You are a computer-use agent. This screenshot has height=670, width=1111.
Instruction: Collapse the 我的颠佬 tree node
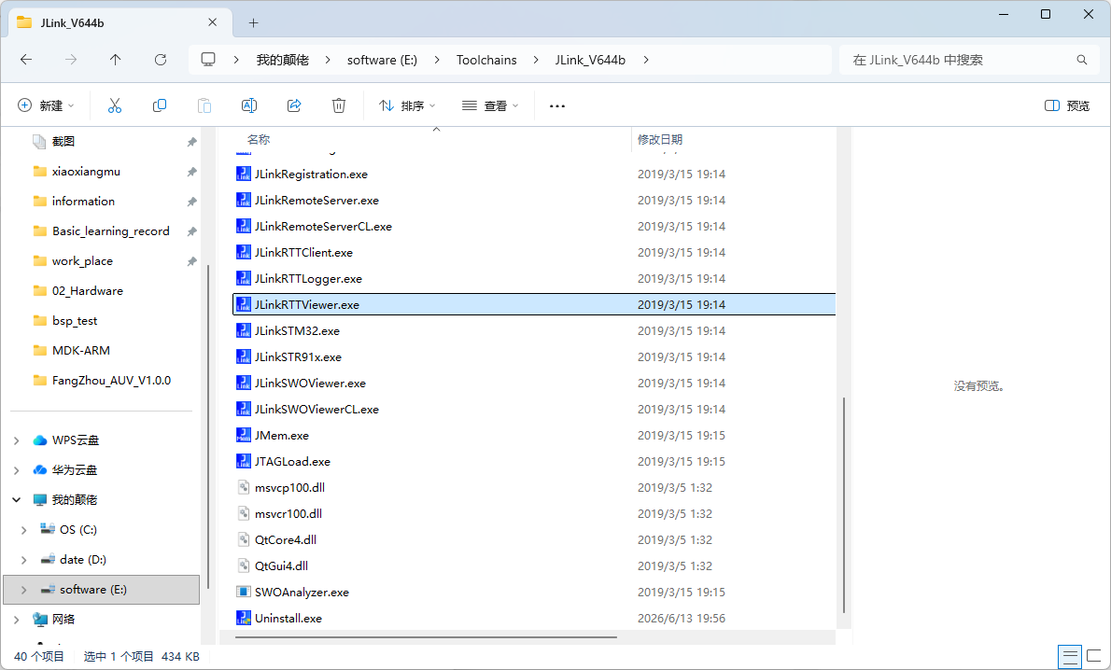coord(16,500)
